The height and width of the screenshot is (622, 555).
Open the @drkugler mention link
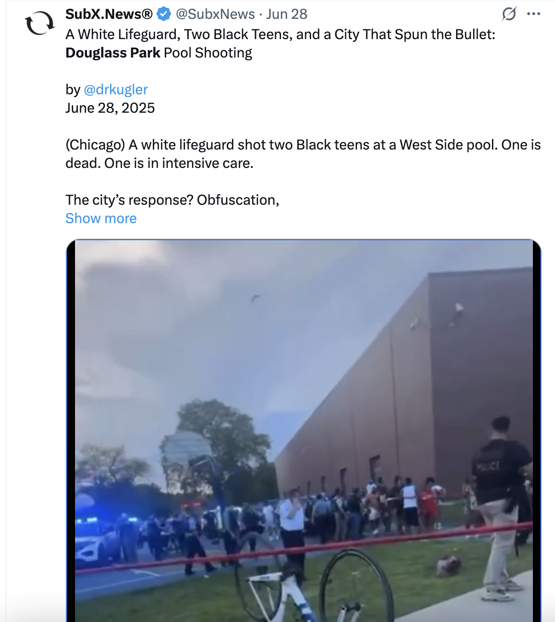(116, 89)
